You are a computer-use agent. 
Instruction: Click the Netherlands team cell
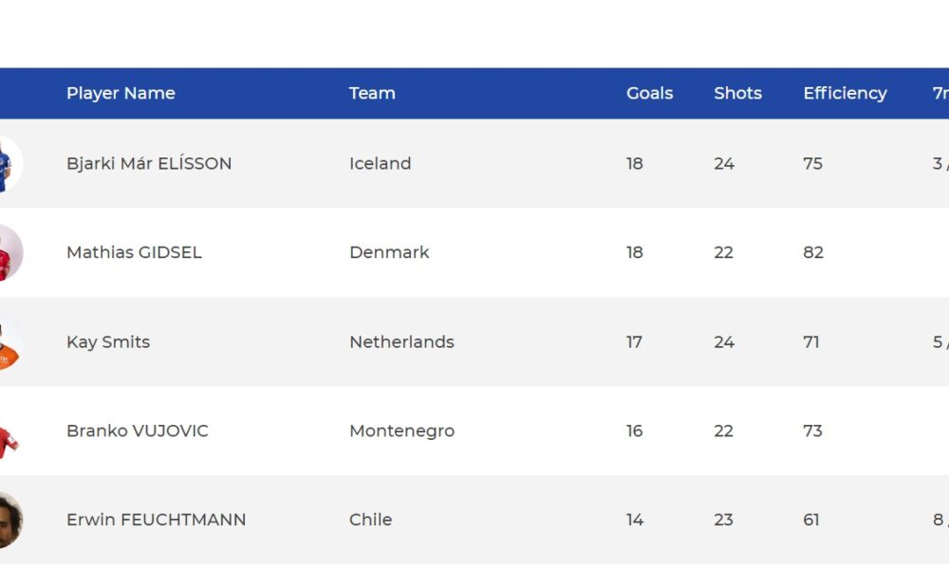pos(401,342)
